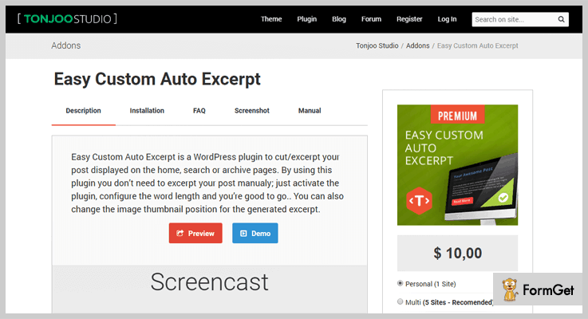
Task: Click the search magnifier icon
Action: tap(561, 19)
